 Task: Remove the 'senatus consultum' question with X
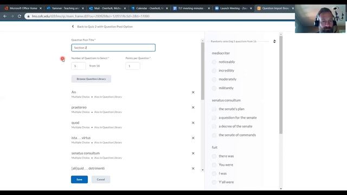pyautogui.click(x=193, y=153)
